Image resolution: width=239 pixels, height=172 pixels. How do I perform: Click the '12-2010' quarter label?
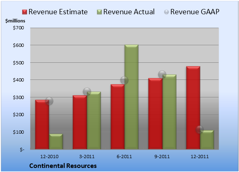coord(49,157)
